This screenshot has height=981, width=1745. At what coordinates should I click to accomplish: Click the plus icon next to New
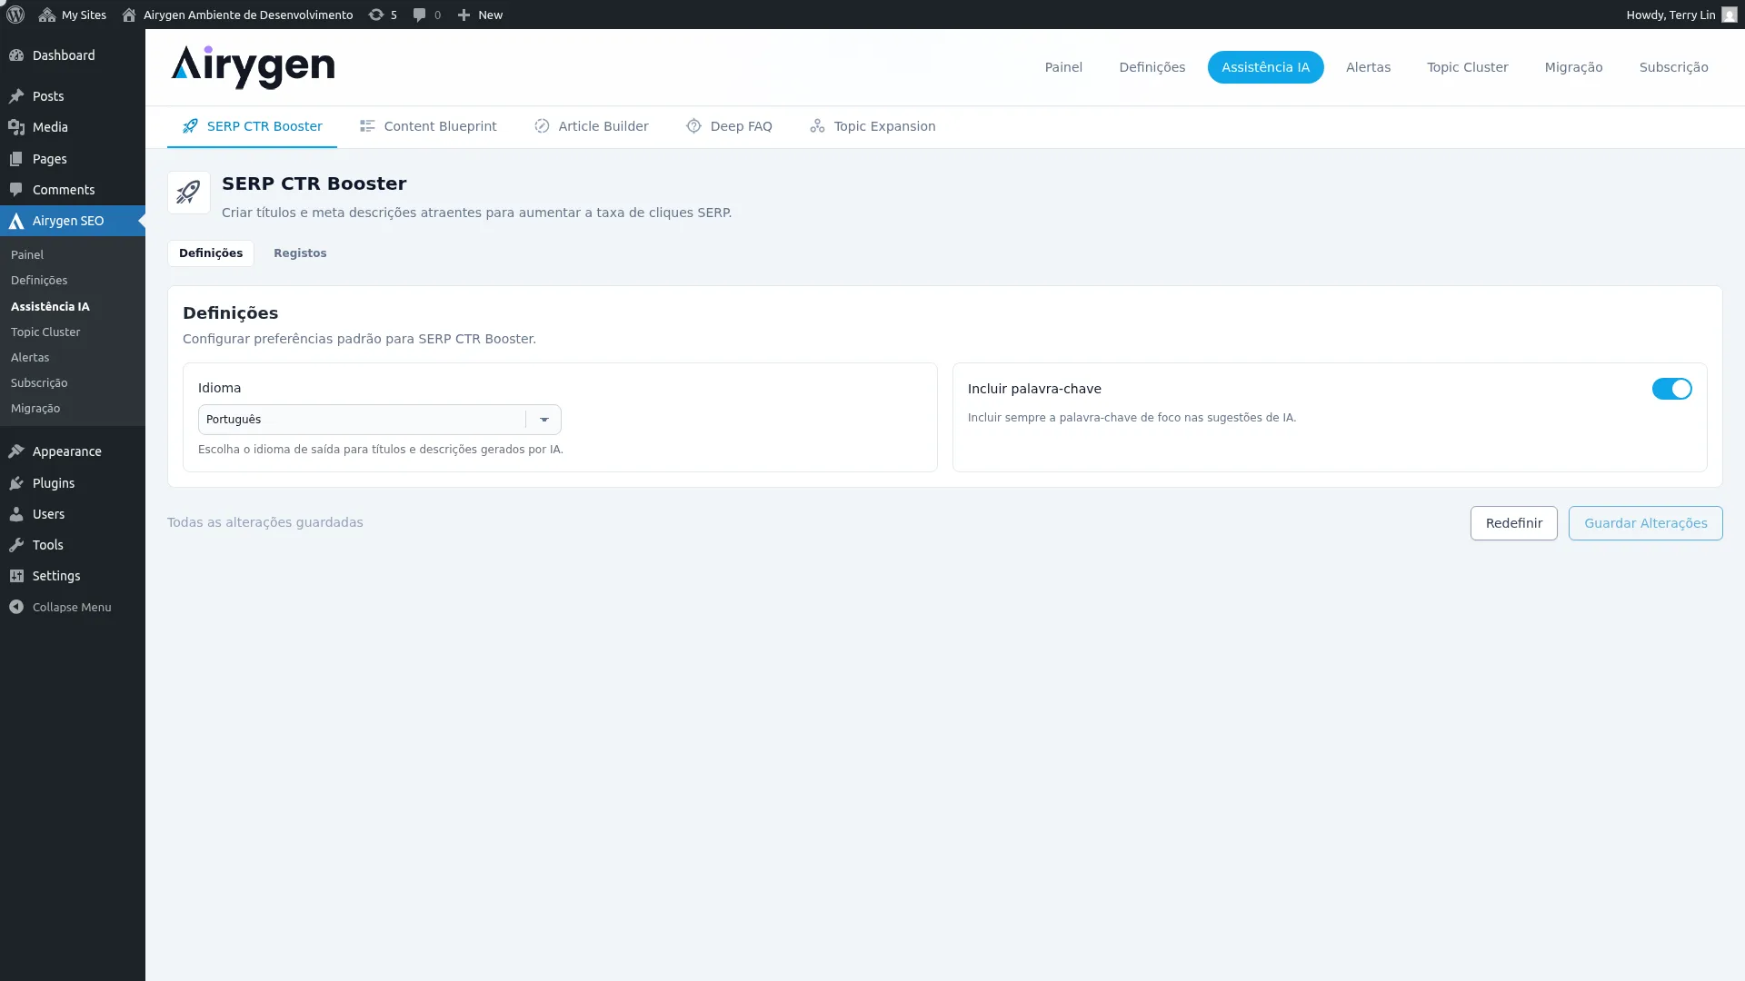pyautogui.click(x=464, y=15)
